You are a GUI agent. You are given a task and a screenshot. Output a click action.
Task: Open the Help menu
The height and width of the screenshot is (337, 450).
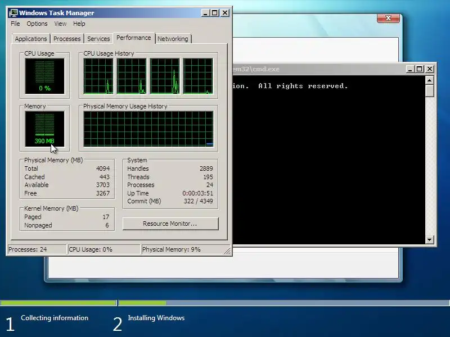point(79,24)
